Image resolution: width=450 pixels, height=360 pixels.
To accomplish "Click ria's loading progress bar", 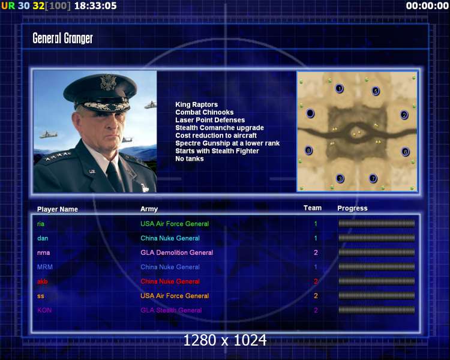I will [377, 224].
